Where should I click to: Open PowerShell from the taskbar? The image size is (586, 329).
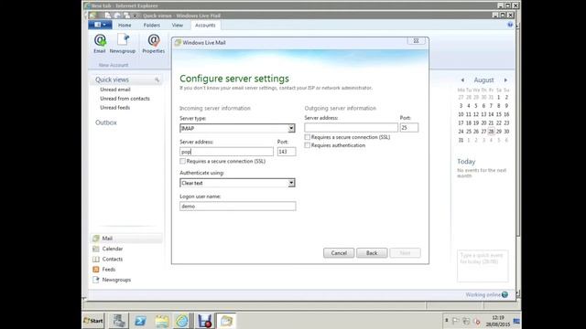coord(140,321)
